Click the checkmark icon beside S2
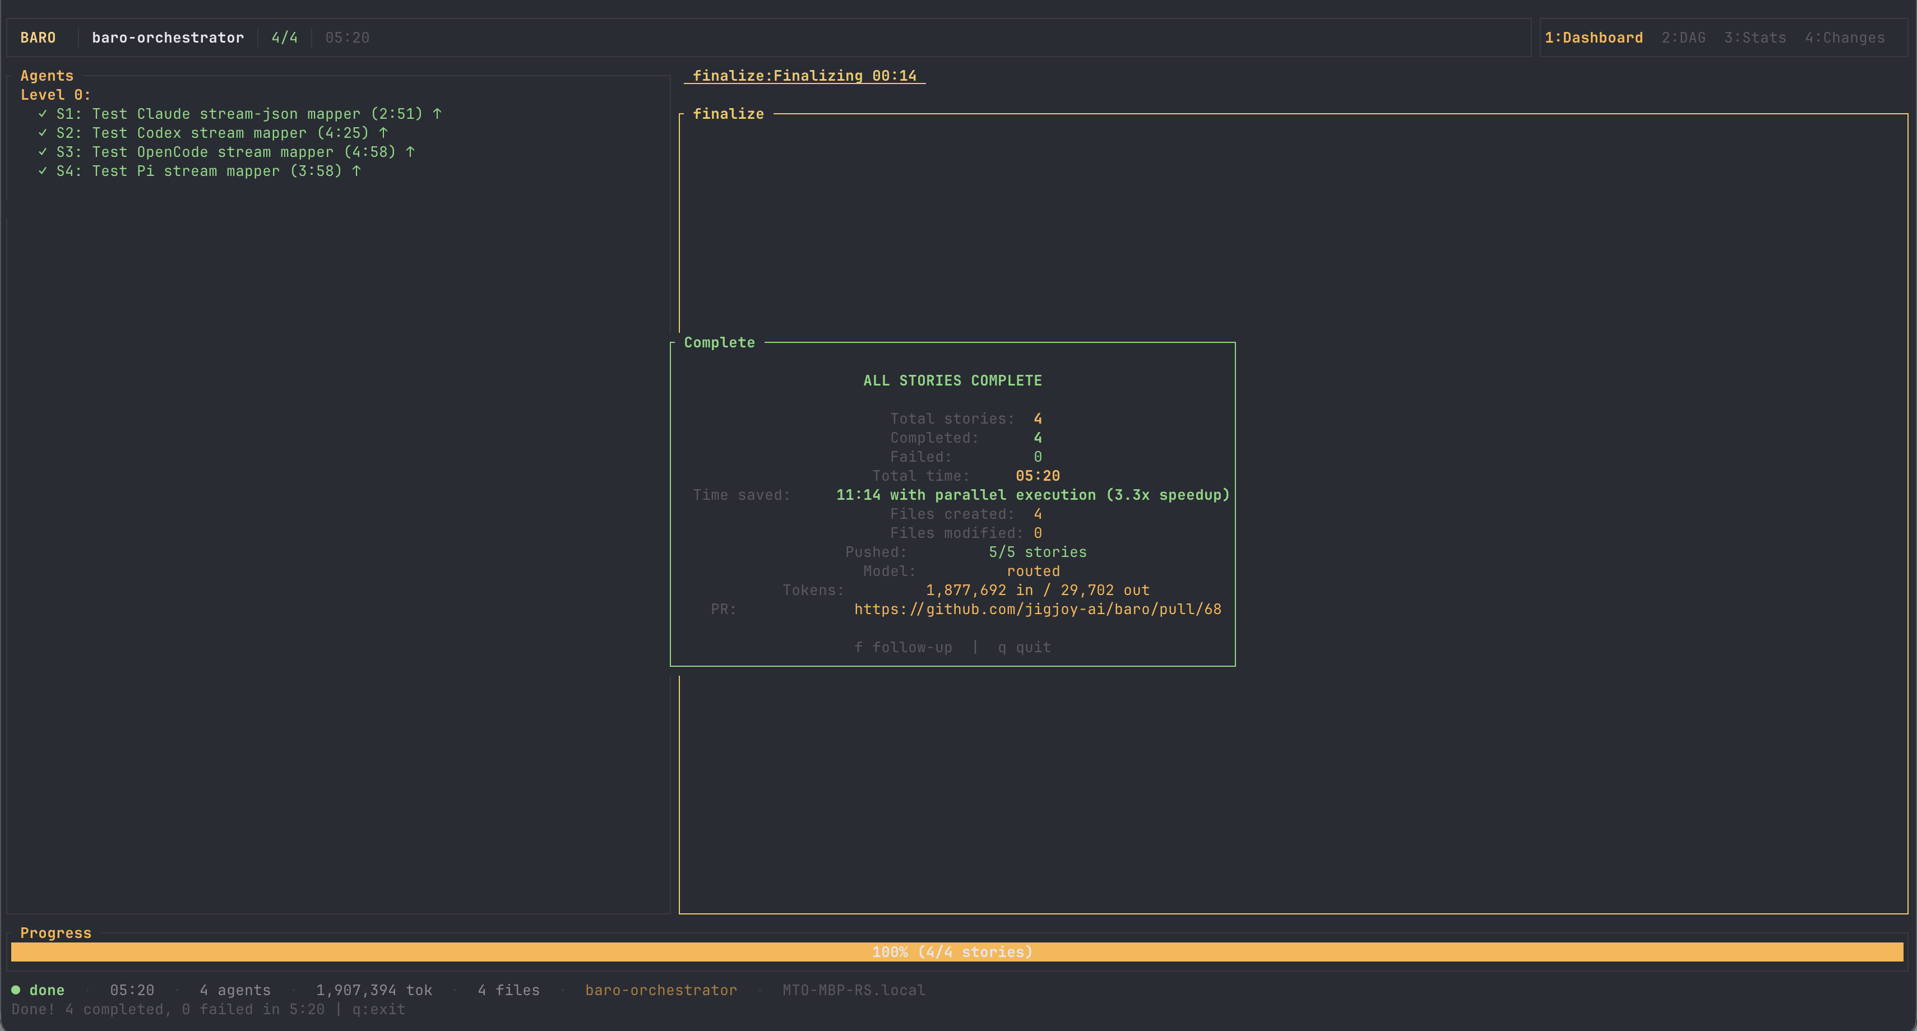1917x1031 pixels. [x=43, y=132]
